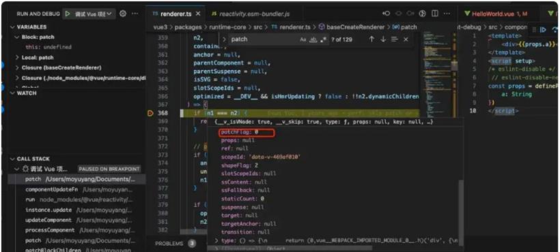Click the targetAnchor: null property
This screenshot has height=252, width=560.
click(x=249, y=224)
